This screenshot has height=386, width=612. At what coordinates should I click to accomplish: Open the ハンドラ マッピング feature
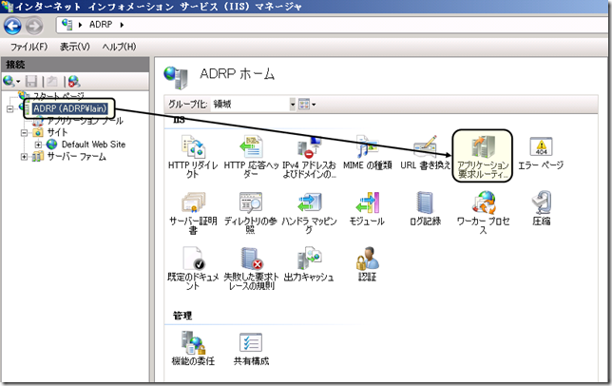(x=309, y=213)
